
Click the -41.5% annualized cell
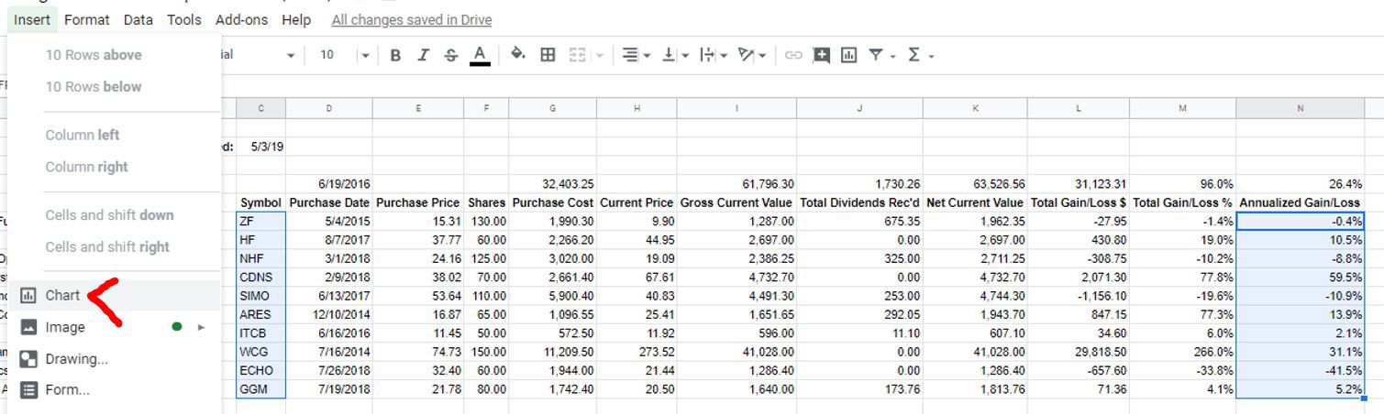(1300, 371)
